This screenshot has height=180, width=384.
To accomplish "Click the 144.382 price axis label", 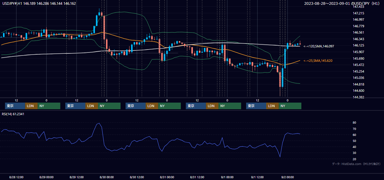I will [x=359, y=97].
